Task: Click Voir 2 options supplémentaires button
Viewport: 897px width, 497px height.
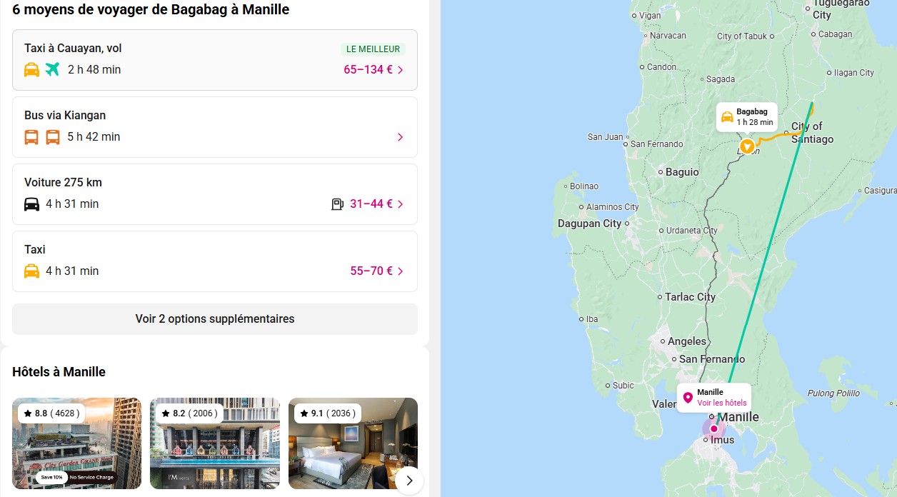Action: pyautogui.click(x=215, y=319)
